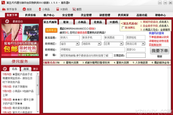The image size is (173, 115).
Task: Switch to the 公告 tab
Action: 14,69
